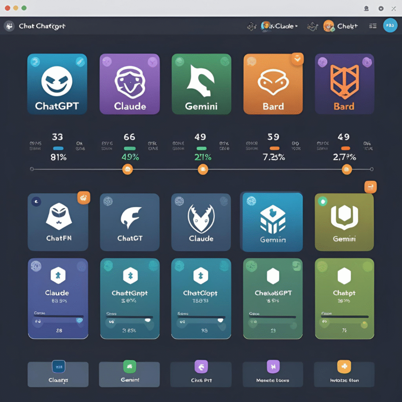Open the olive Gemini card with shield logo

click(344, 222)
